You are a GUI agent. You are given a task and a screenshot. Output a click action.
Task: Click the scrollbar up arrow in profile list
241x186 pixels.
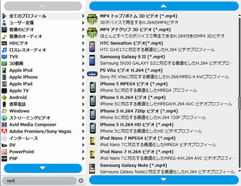pyautogui.click(x=240, y=15)
